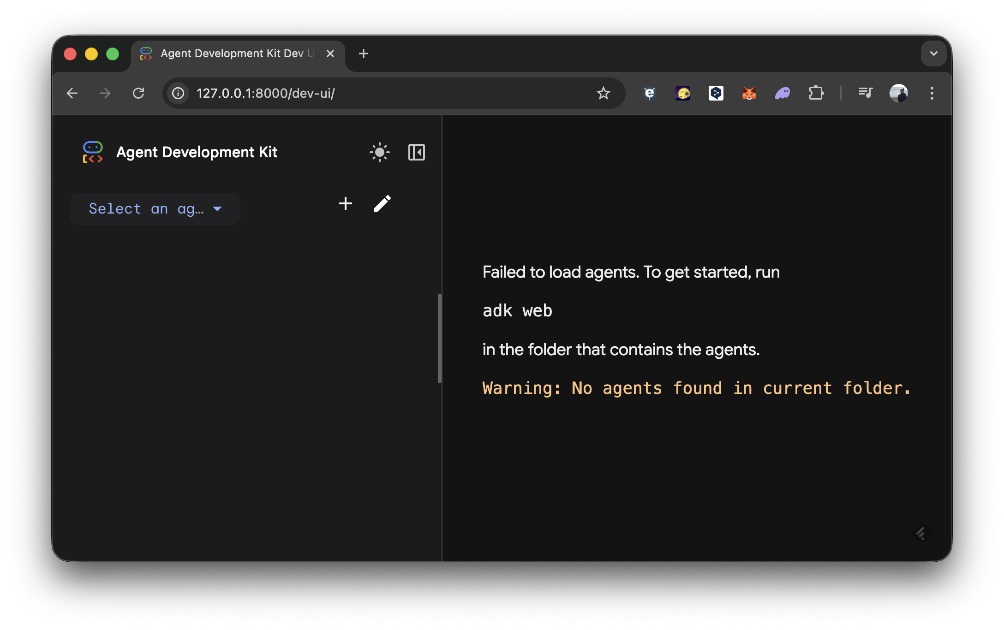Open the Extensions puzzle piece menu
This screenshot has height=630, width=1004.
pos(816,93)
